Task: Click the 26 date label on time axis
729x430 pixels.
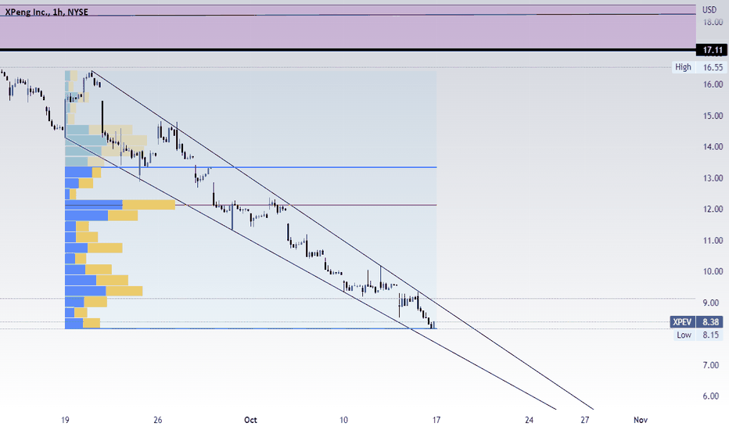Action: (157, 420)
